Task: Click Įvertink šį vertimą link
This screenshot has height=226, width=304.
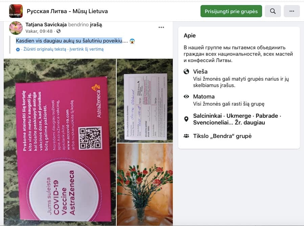Action: pyautogui.click(x=87, y=49)
